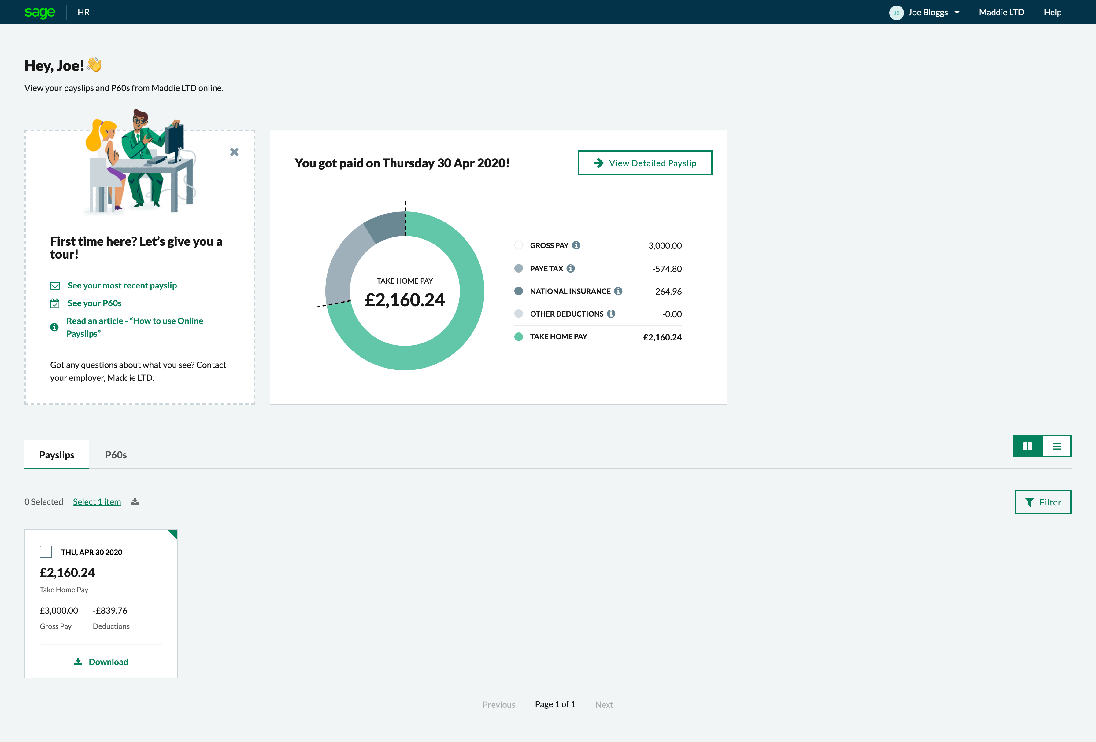The image size is (1096, 742).
Task: Tick the Apr 30 2020 payslip checkbox
Action: tap(46, 552)
